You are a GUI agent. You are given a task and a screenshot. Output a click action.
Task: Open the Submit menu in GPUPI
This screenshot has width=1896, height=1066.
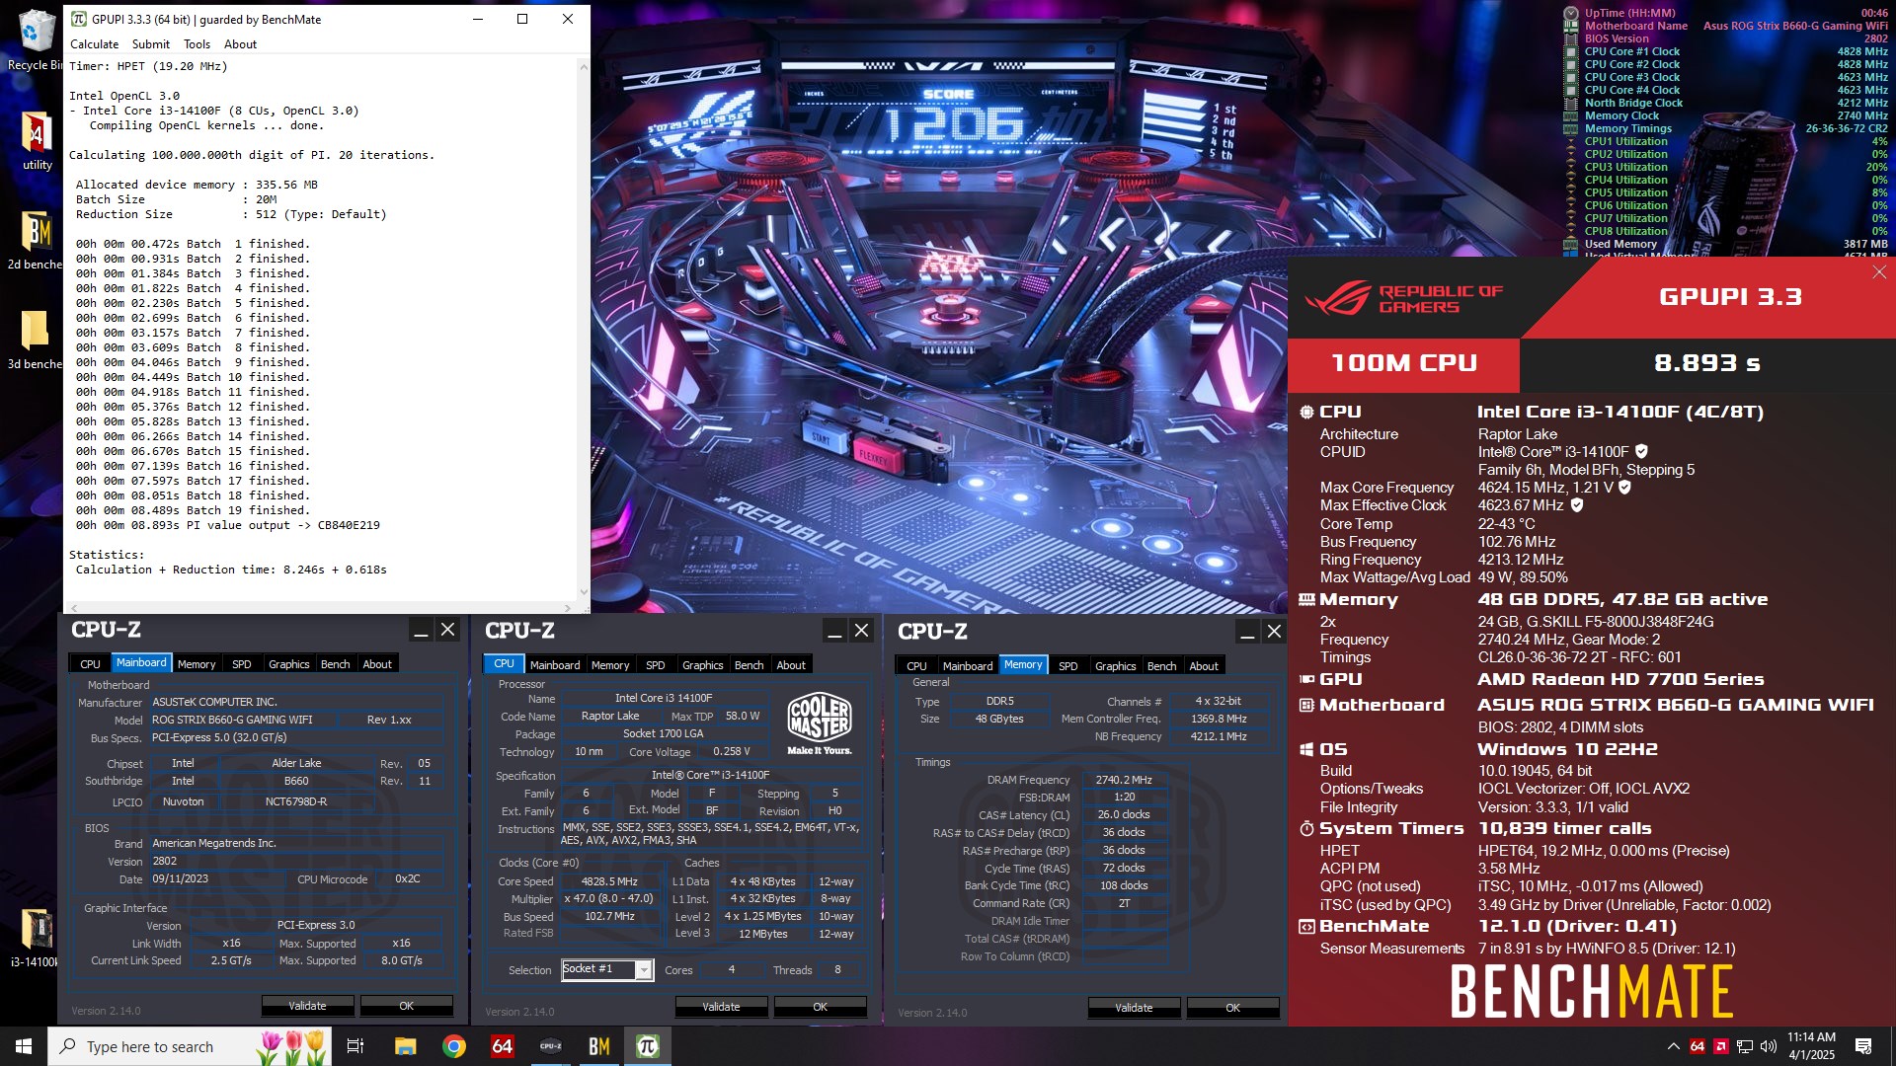[150, 44]
